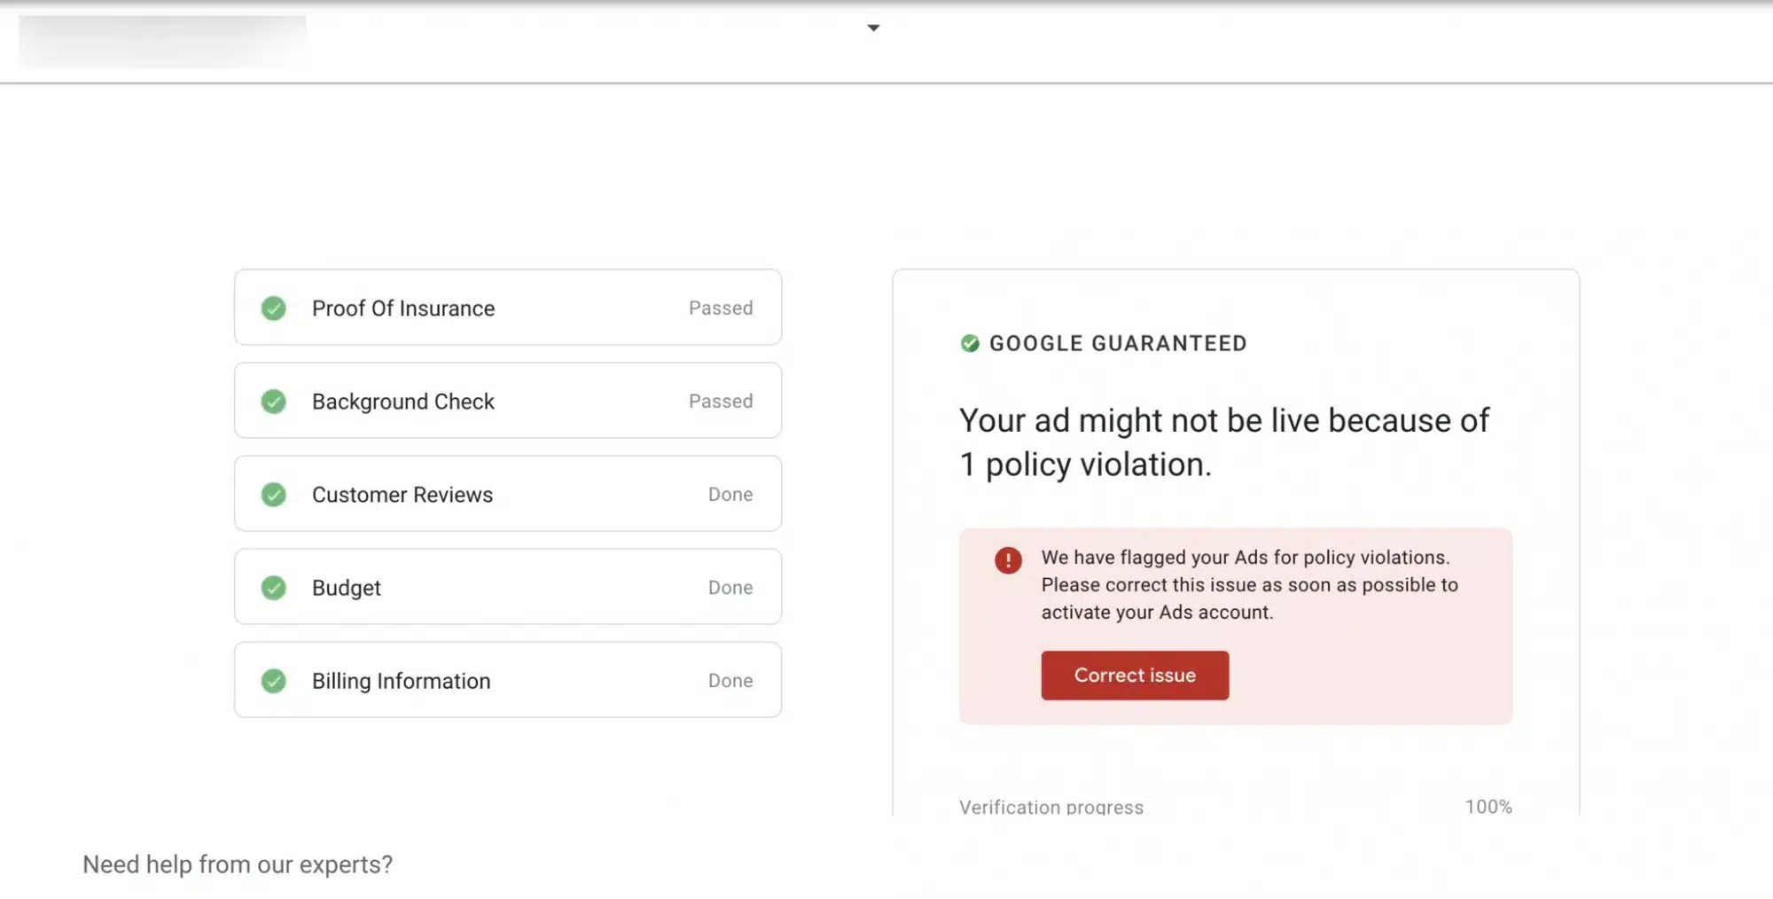Click the red exclamation warning icon

coord(1008,559)
